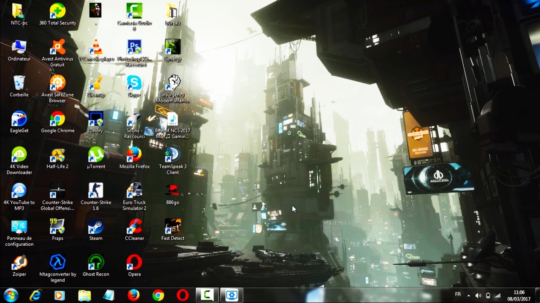Viewport: 540px width, 303px height.
Task: Click the Opera desktop shortcut
Action: pyautogui.click(x=134, y=263)
